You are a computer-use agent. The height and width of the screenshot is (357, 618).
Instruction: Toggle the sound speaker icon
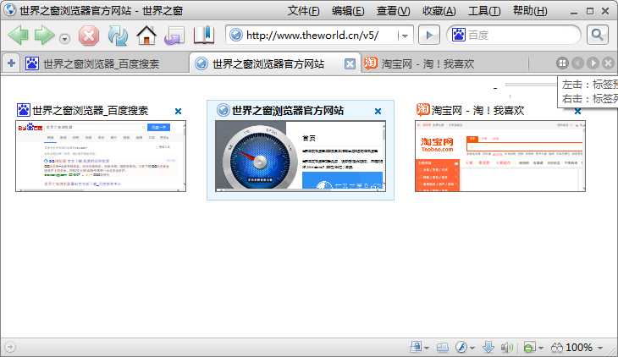point(507,347)
